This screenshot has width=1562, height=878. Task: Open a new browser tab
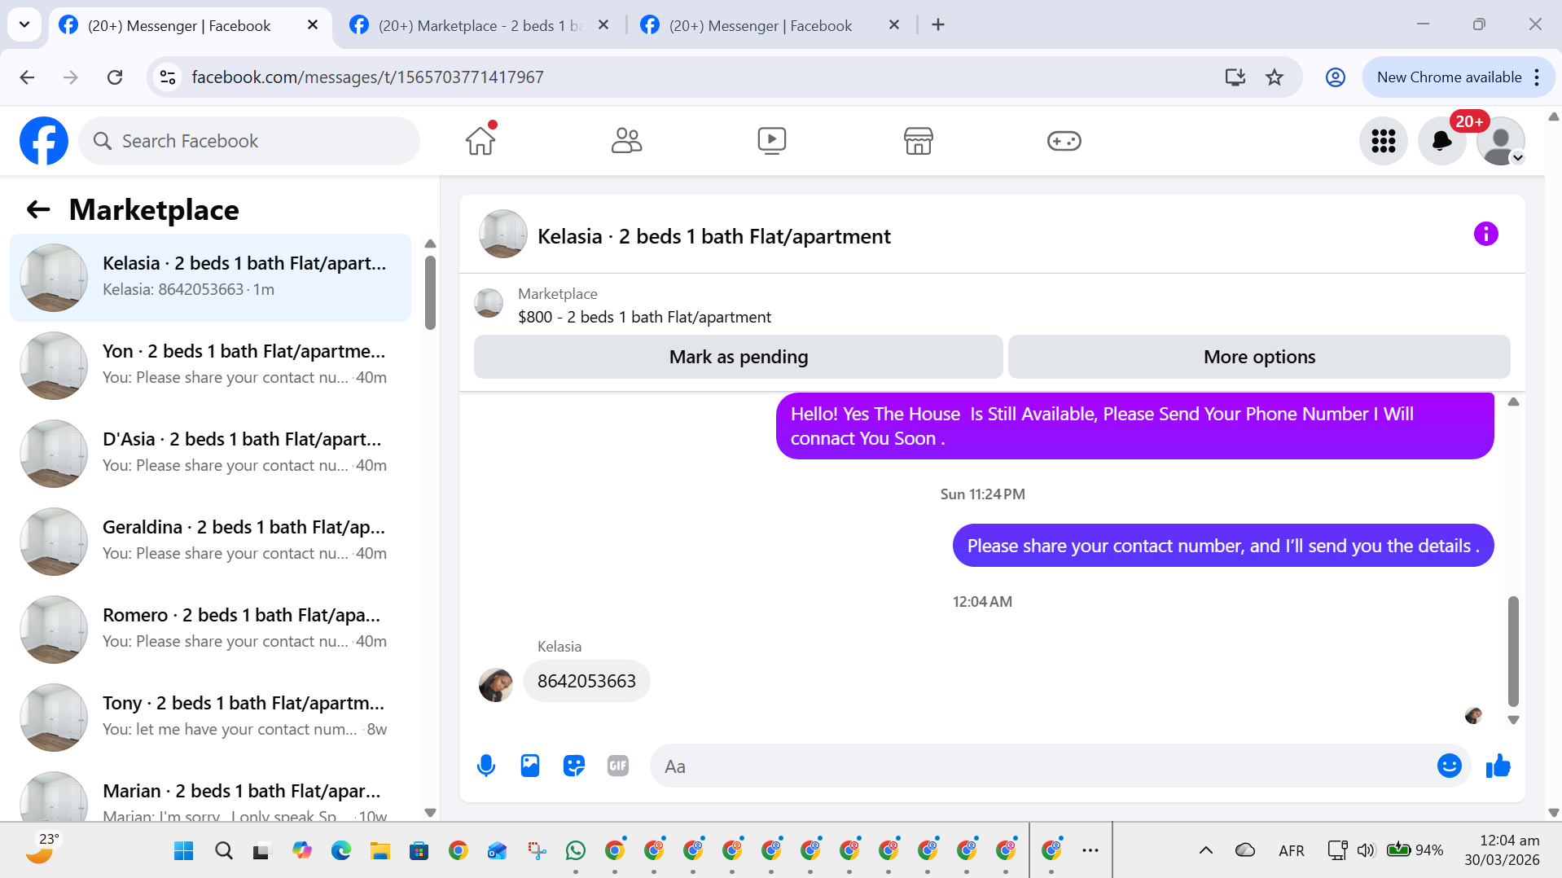[938, 25]
